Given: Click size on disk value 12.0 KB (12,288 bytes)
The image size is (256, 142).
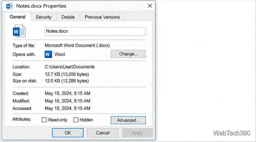Looking at the screenshot, I should click(67, 81).
